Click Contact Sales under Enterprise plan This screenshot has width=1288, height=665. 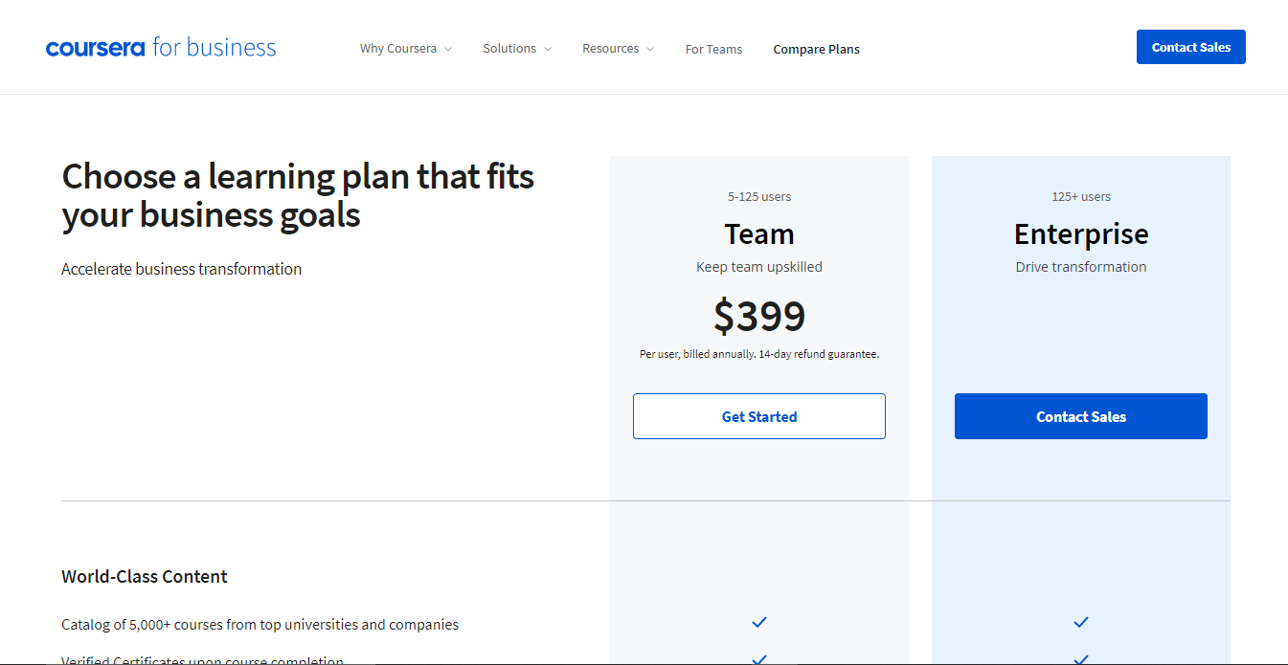(1080, 416)
